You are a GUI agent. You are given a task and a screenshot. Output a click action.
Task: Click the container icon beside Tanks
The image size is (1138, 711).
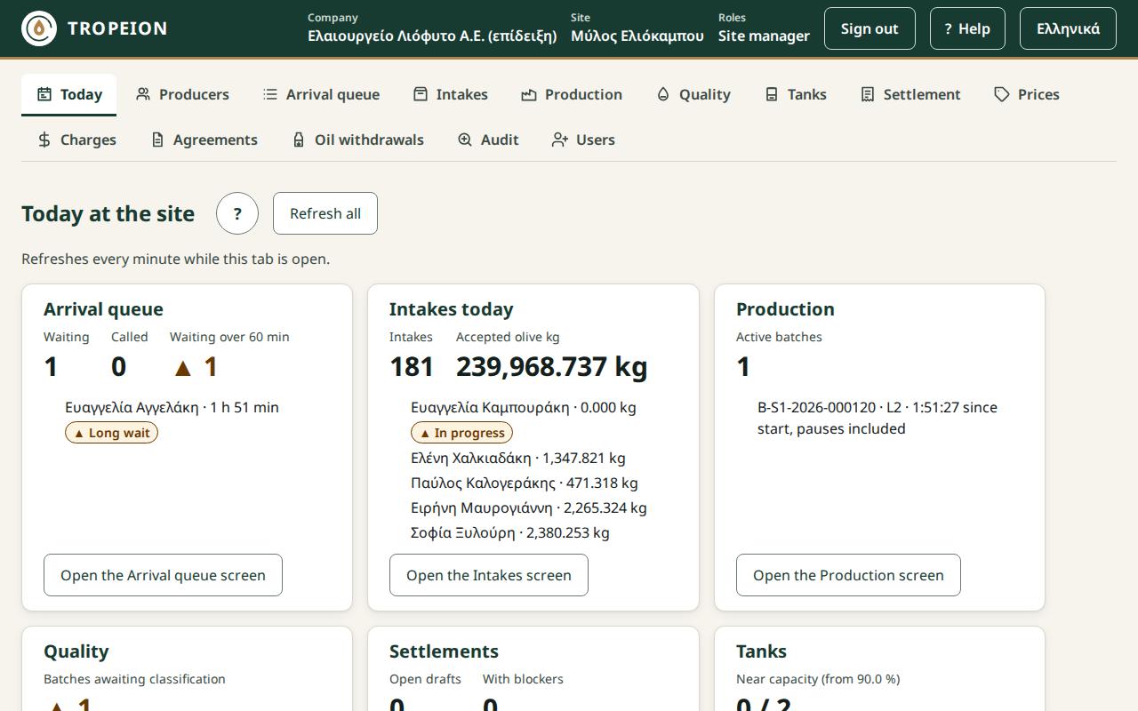click(x=772, y=94)
